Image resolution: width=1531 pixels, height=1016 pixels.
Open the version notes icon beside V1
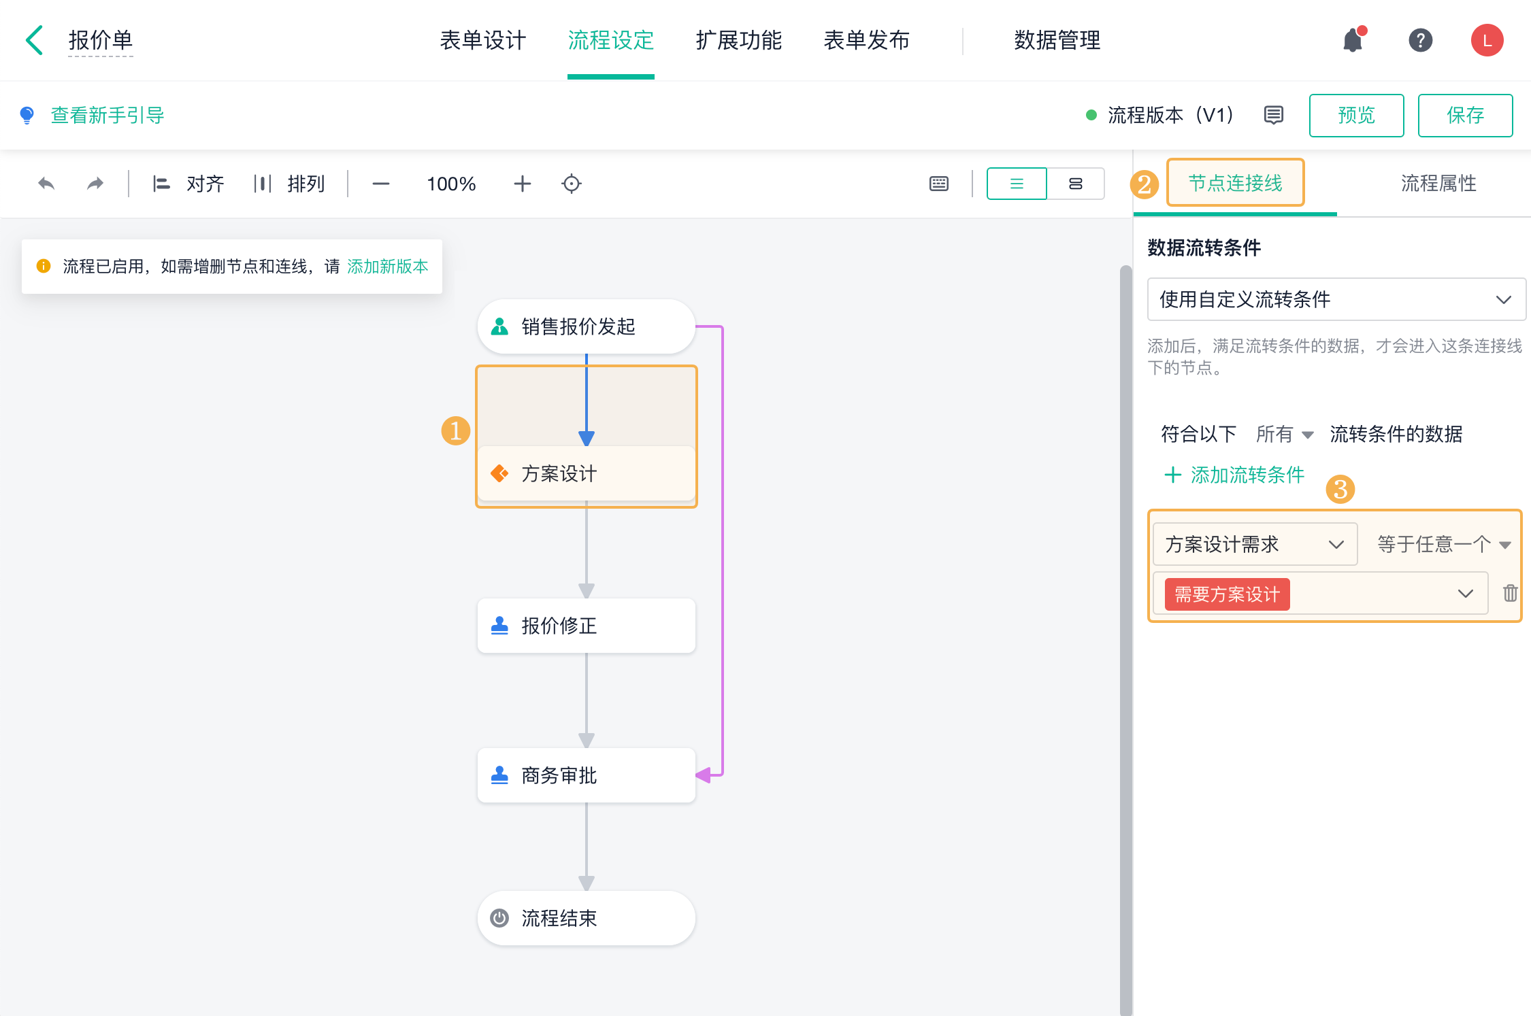point(1274,115)
